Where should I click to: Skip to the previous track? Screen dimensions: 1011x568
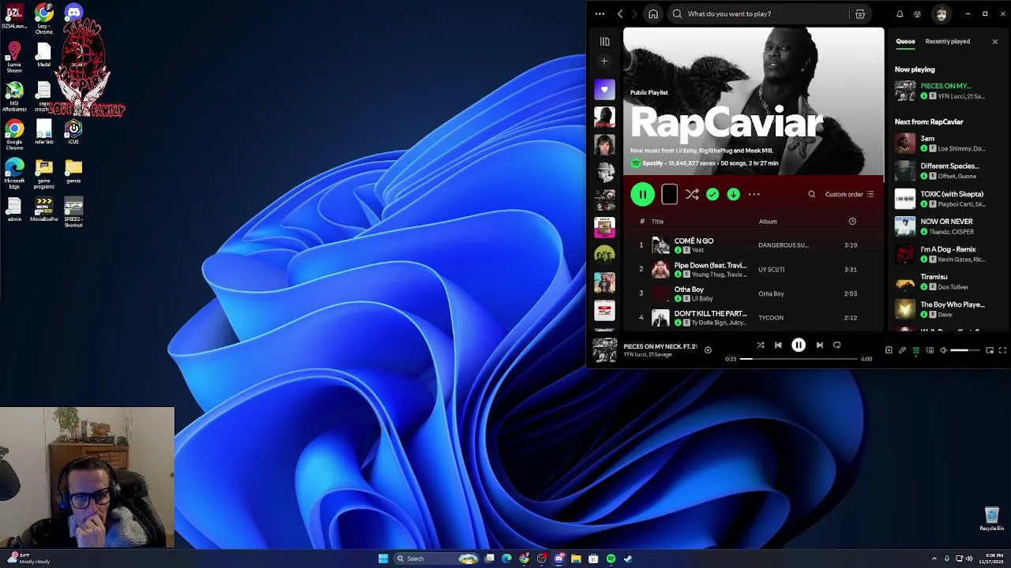click(778, 345)
